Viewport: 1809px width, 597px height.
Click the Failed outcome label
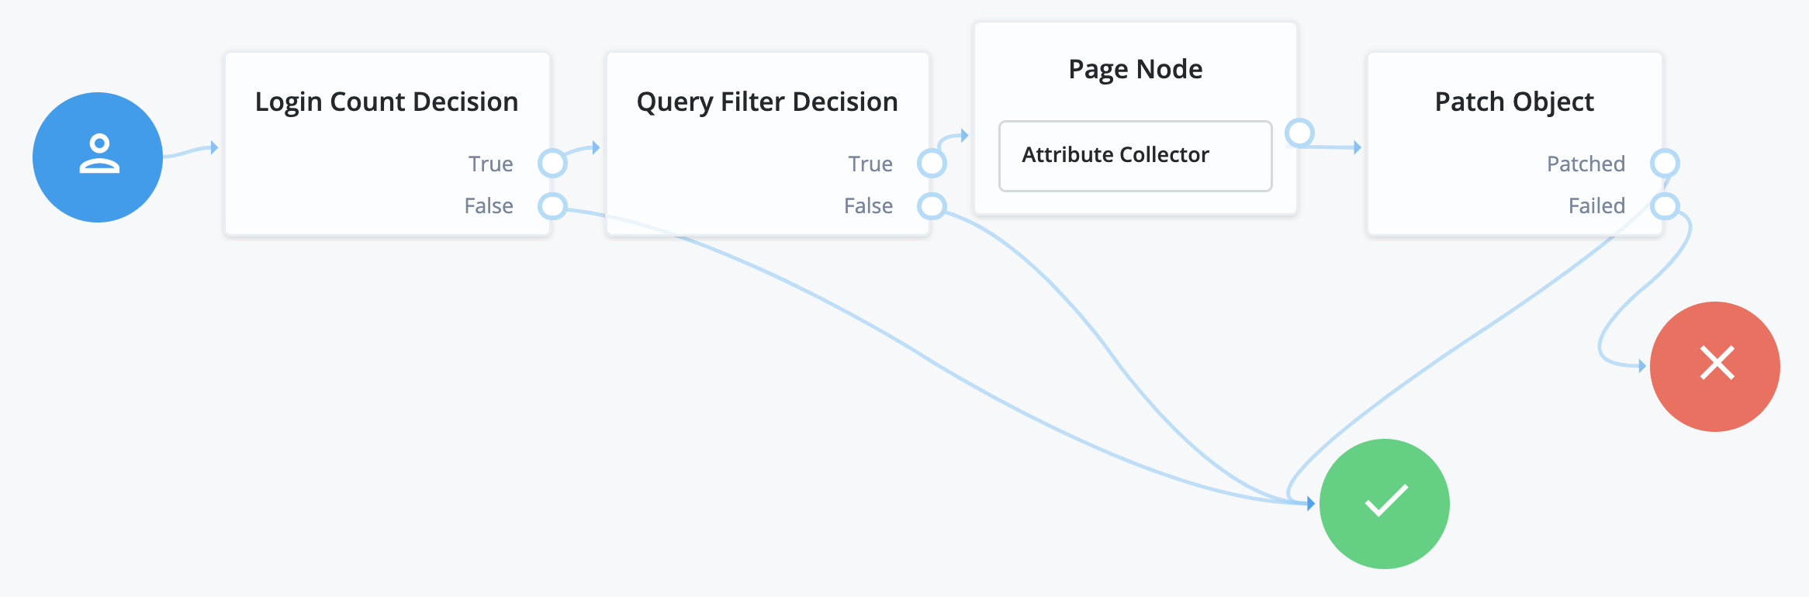(x=1596, y=205)
